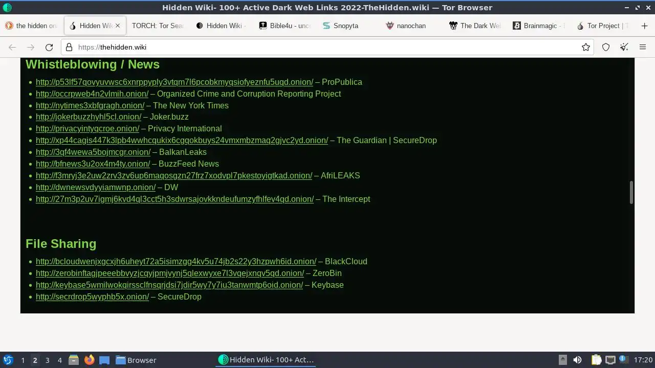Launch Firefox from the taskbar

(x=89, y=360)
